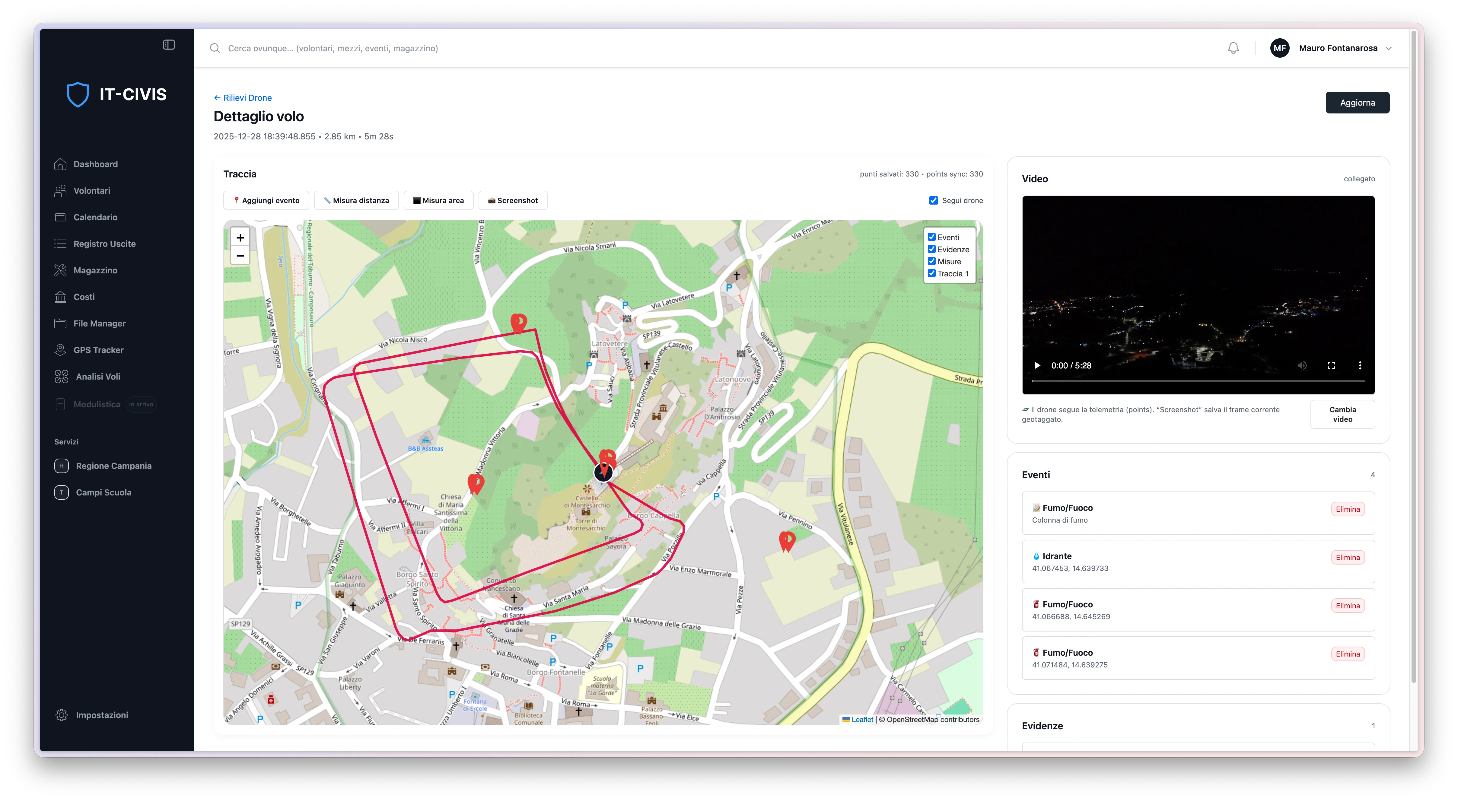
Task: Toggle Traccia 1 layer checkbox
Action: 932,273
